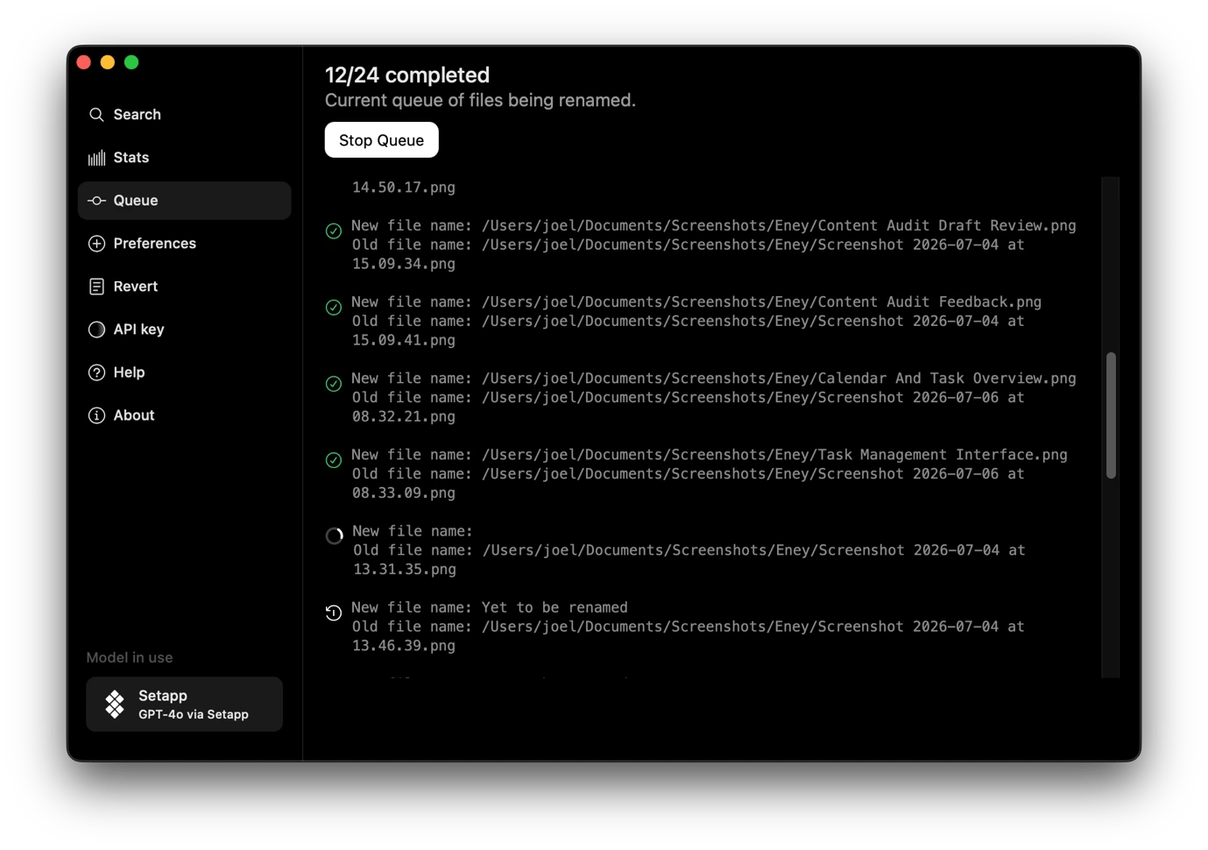Screen dimensions: 1208x850
Task: Open the API key settings
Action: click(x=184, y=329)
